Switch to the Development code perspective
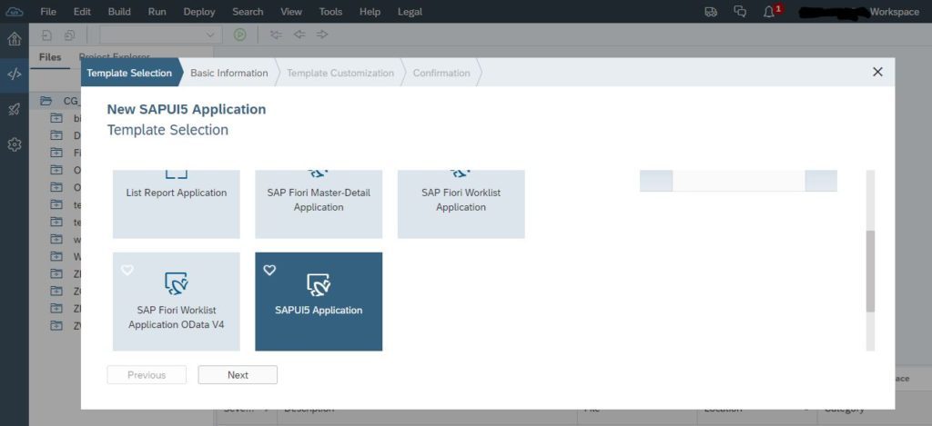This screenshot has height=426, width=932. (15, 74)
